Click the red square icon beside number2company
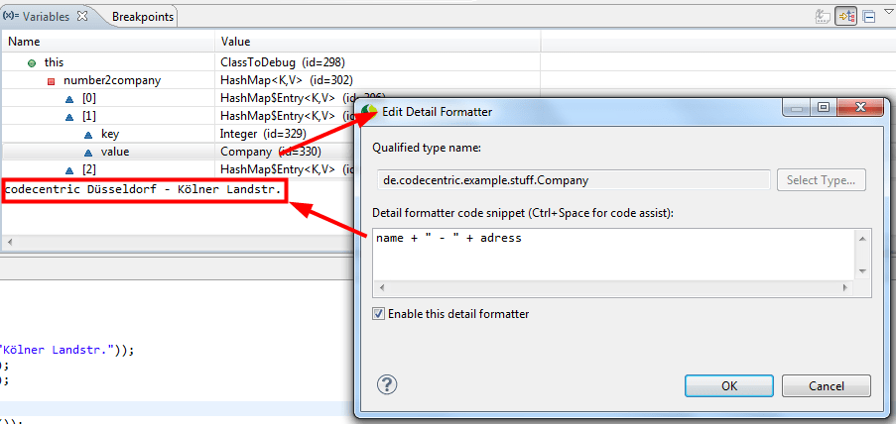The width and height of the screenshot is (896, 424). pyautogui.click(x=52, y=80)
